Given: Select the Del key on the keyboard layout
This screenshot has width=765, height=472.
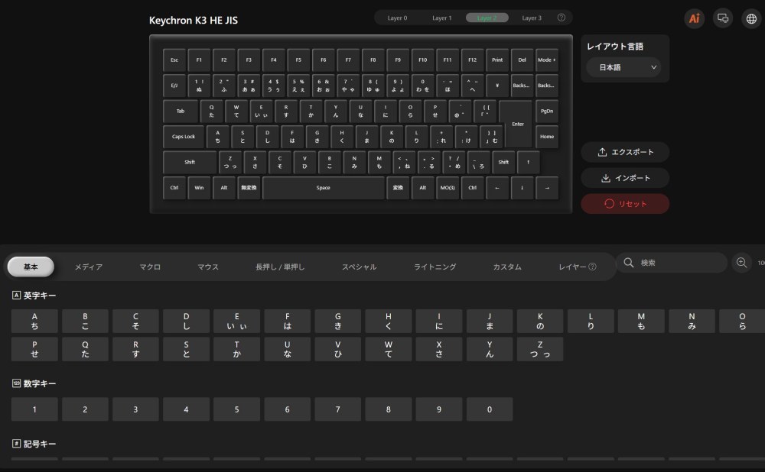Looking at the screenshot, I should coord(522,60).
